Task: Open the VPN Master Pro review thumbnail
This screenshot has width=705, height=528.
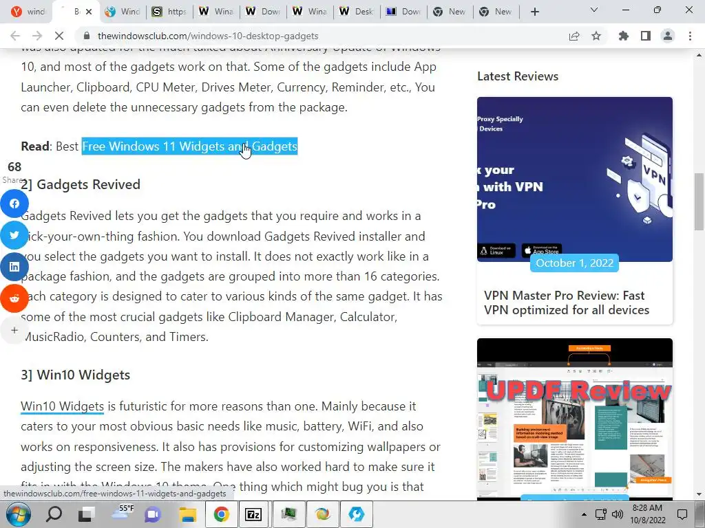Action: coord(575,179)
